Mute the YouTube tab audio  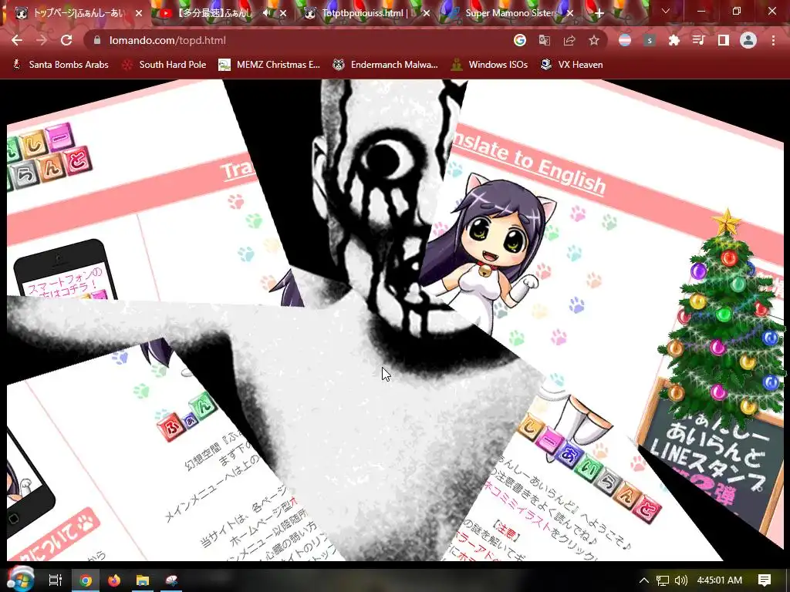[x=267, y=13]
